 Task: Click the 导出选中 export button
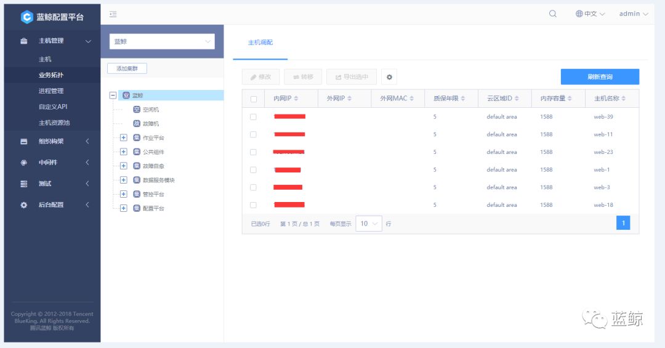point(352,77)
